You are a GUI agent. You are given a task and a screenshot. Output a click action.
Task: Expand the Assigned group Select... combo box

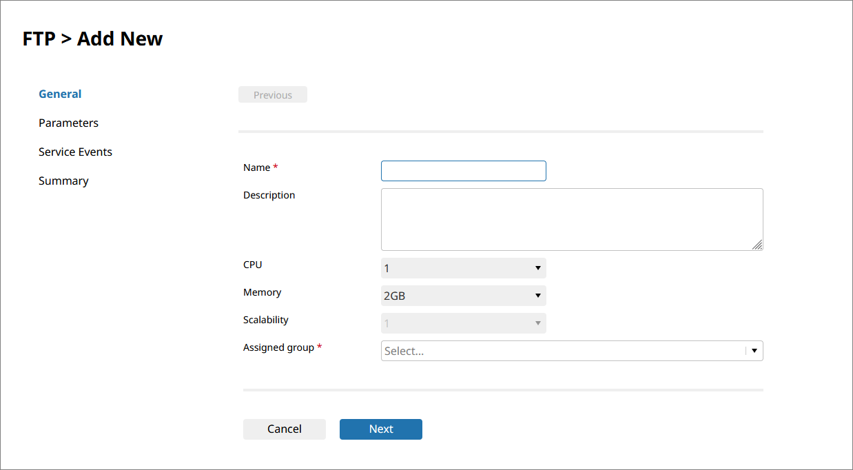point(571,351)
